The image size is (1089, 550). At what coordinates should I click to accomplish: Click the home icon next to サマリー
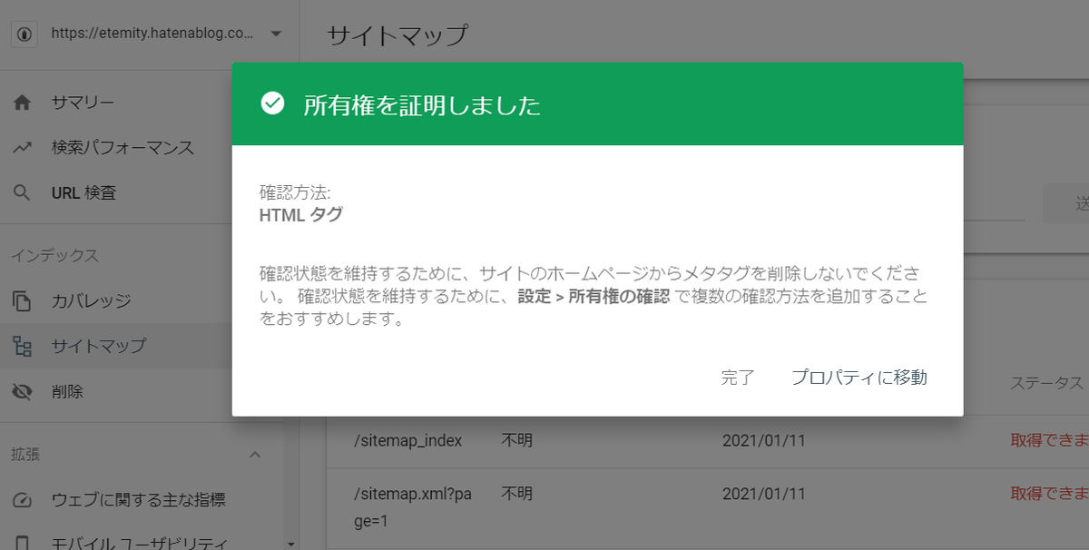[23, 102]
